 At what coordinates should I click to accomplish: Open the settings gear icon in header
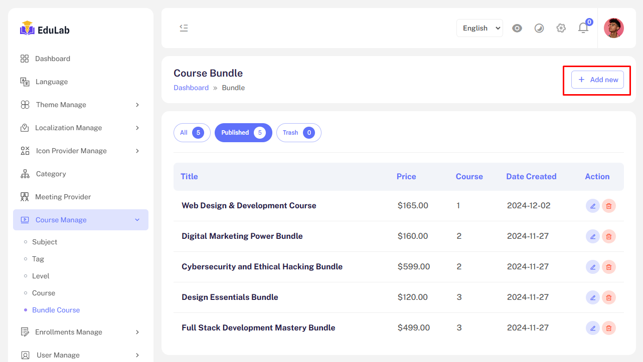pyautogui.click(x=561, y=28)
